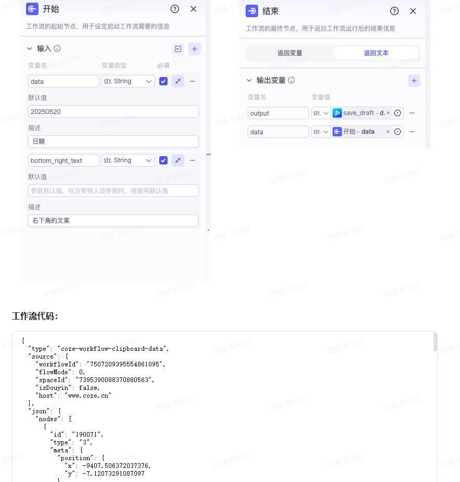Click the import input icon
This screenshot has width=460, height=482.
pyautogui.click(x=177, y=49)
